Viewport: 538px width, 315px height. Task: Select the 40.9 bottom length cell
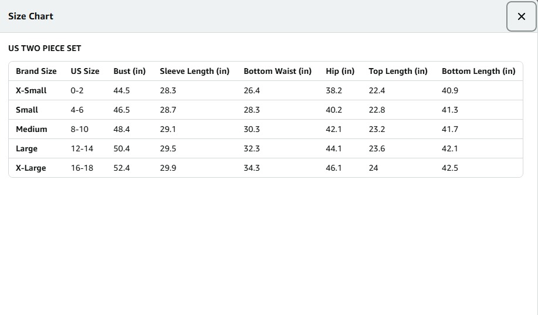point(450,90)
